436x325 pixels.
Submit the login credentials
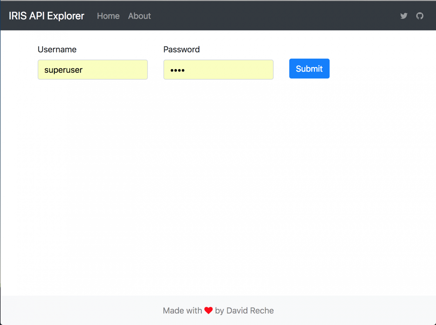click(x=309, y=69)
